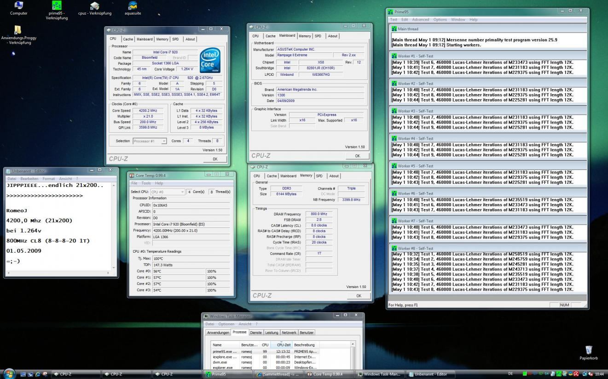Click the Core #0 56°C temperature reading
Screen dimensions: 608x379
(x=179, y=272)
